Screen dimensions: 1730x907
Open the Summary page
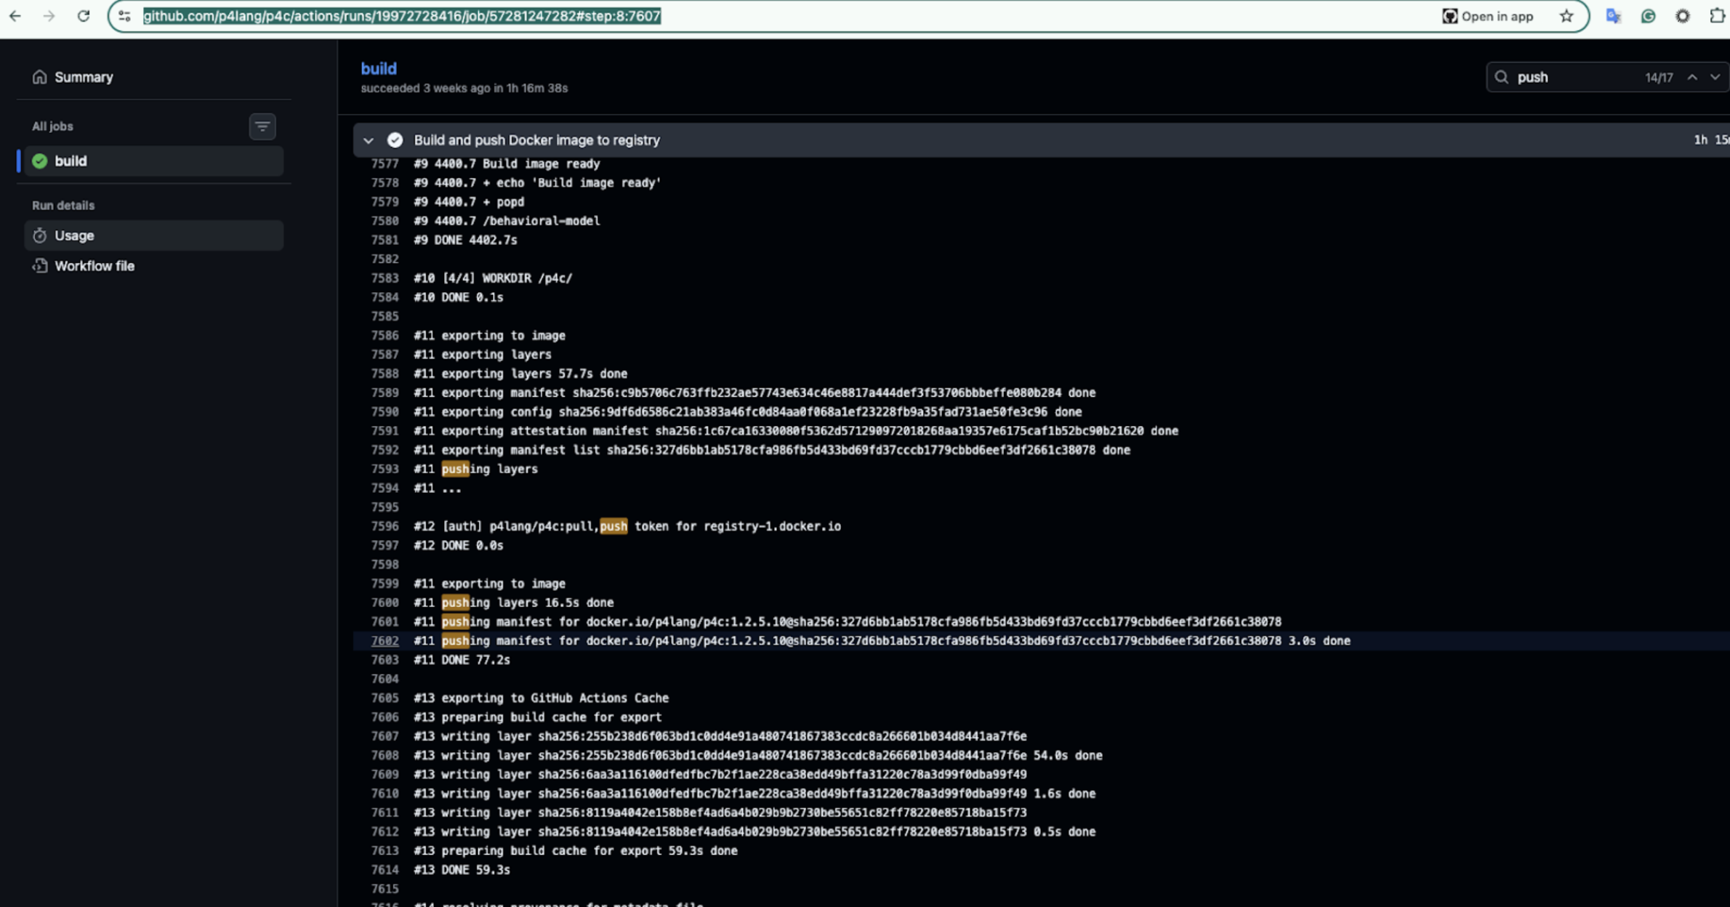click(83, 77)
